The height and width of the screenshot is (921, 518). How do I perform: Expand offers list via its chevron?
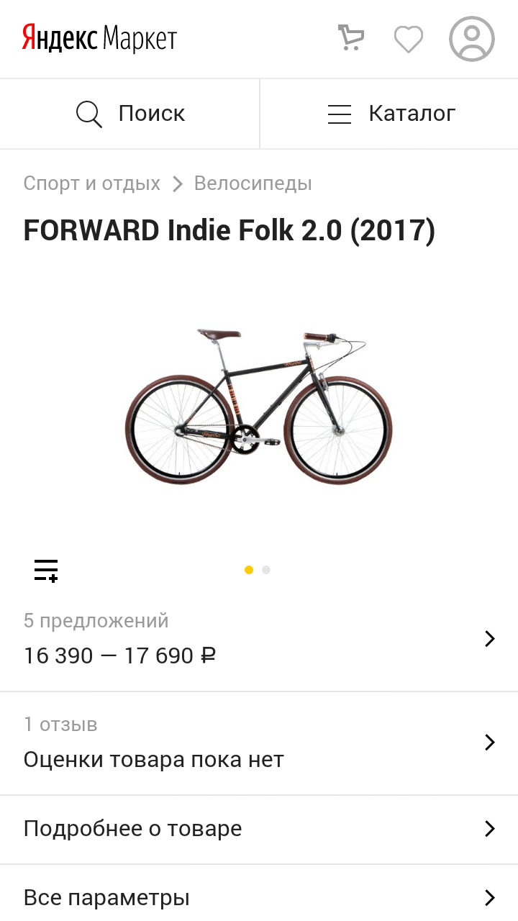(x=490, y=638)
